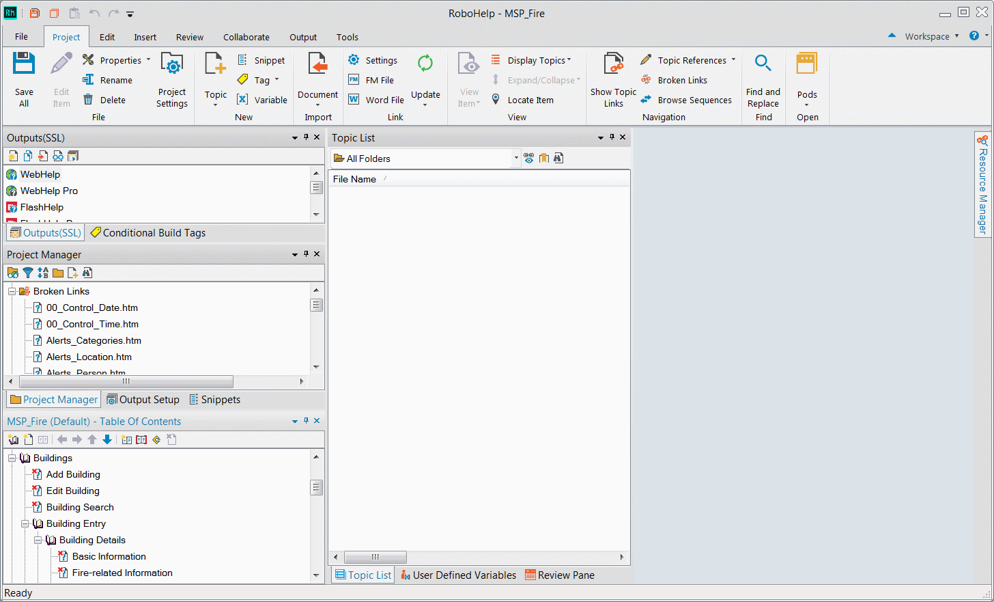The width and height of the screenshot is (994, 602).
Task: Click Show Topic Links icon
Action: point(613,64)
